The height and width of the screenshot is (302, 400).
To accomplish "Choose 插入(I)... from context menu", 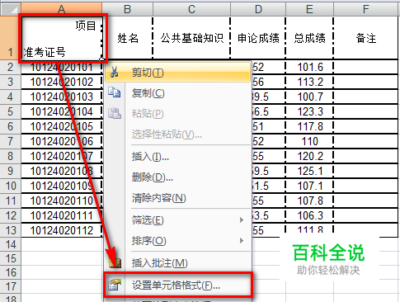I will [178, 157].
